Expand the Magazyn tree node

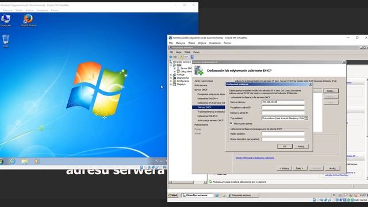pos(171,84)
